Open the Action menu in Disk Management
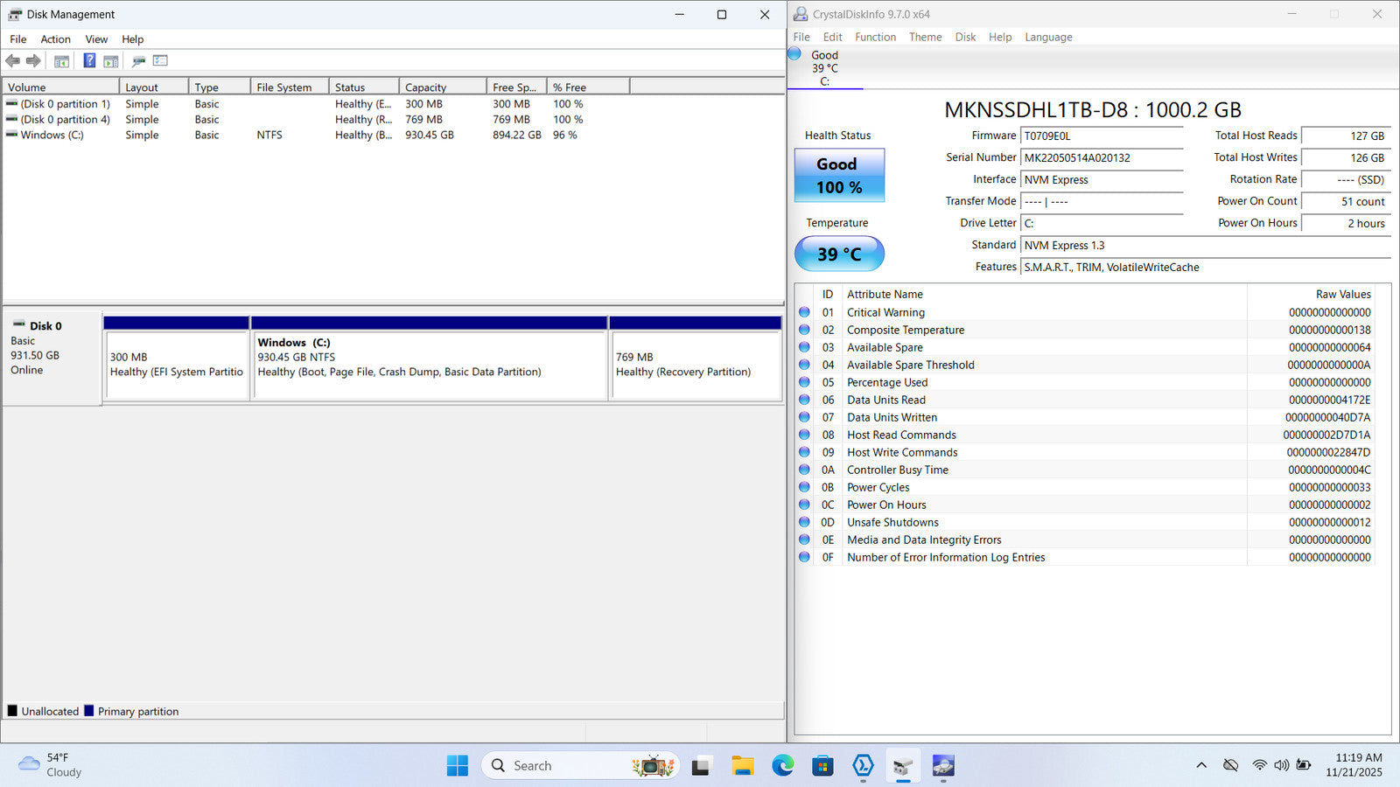 55,39
